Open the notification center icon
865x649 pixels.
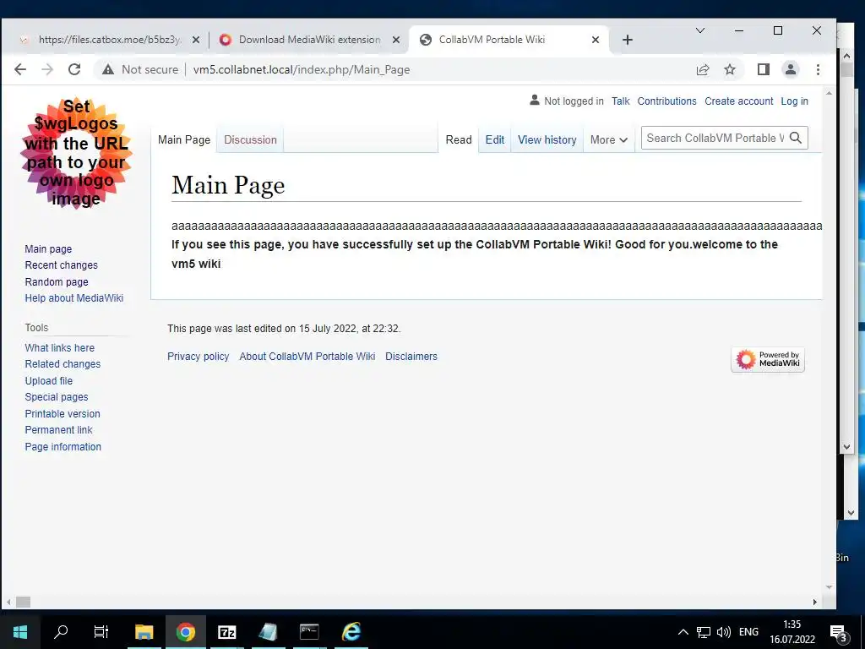[839, 634]
